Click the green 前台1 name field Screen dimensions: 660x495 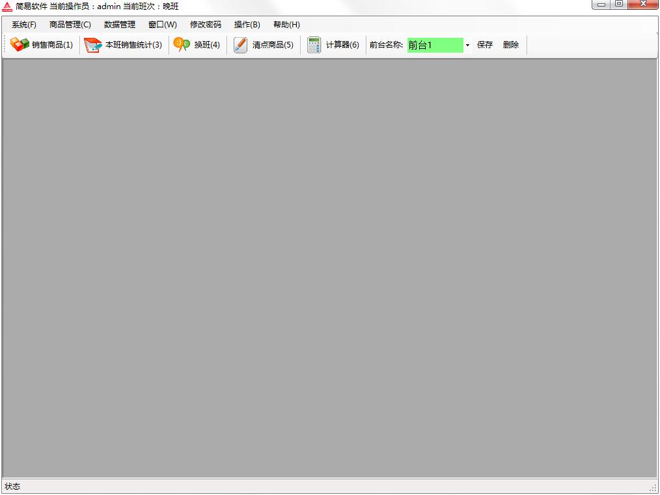click(435, 45)
